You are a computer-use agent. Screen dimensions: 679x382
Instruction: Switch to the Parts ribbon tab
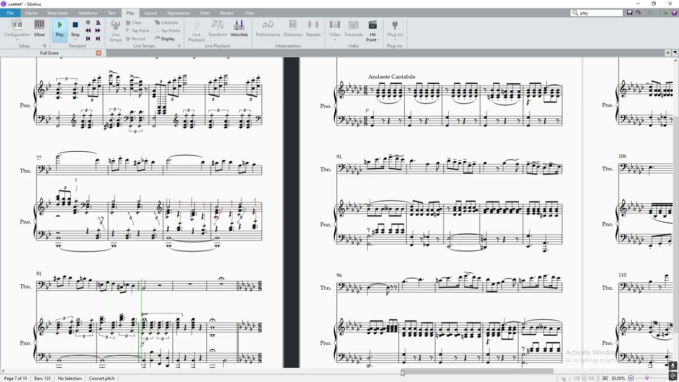pos(205,13)
